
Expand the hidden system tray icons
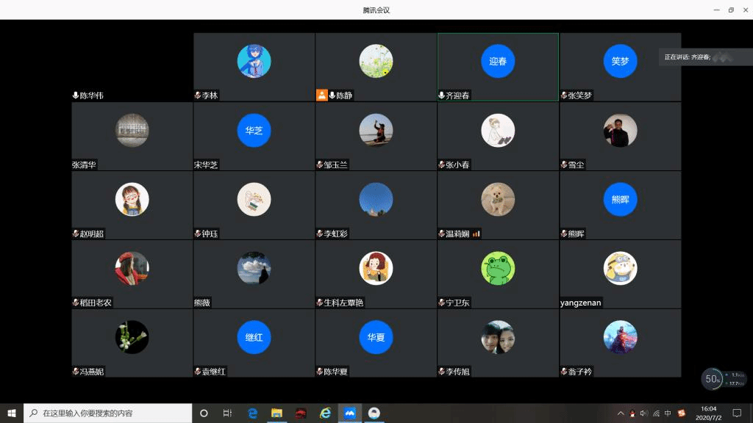click(621, 413)
